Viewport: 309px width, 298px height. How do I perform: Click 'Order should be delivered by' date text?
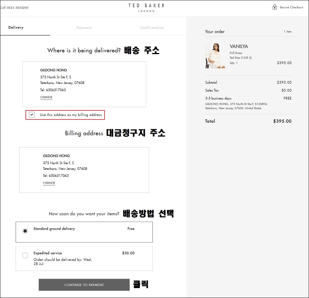pos(63,262)
